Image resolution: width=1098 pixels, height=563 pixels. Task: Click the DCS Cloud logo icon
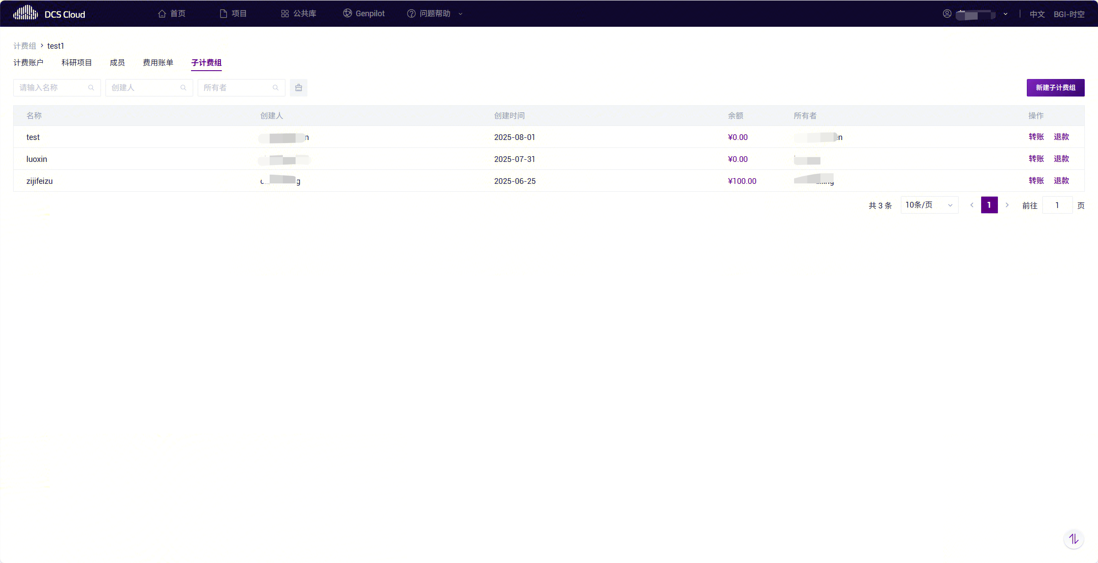(25, 13)
